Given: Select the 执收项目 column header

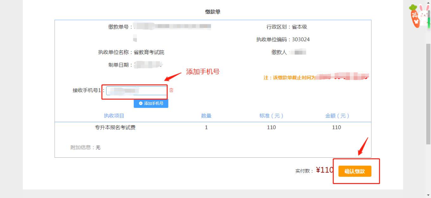Looking at the screenshot, I should pyautogui.click(x=114, y=116).
